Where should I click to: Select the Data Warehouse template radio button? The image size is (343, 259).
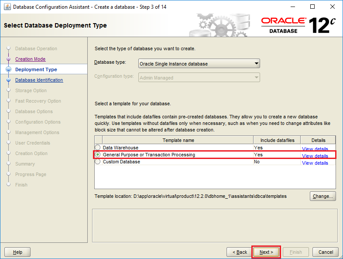(98, 147)
